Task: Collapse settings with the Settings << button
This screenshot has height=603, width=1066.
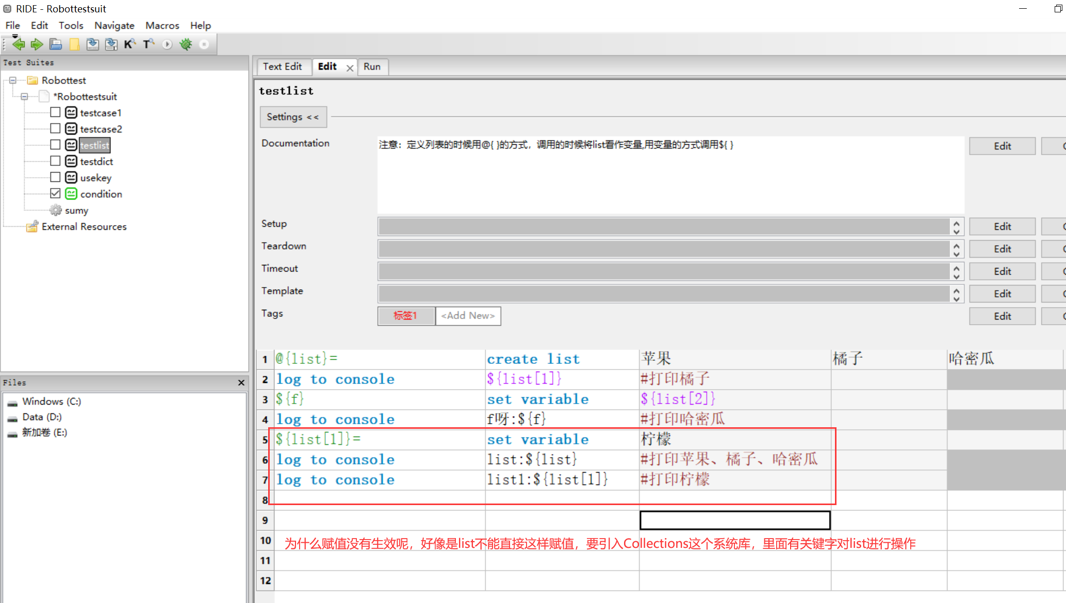Action: [293, 117]
